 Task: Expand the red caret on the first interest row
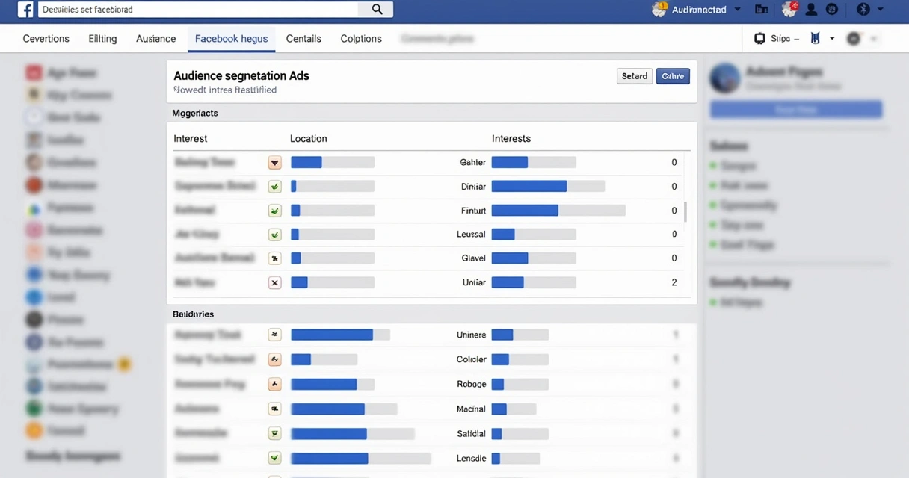[x=274, y=162]
